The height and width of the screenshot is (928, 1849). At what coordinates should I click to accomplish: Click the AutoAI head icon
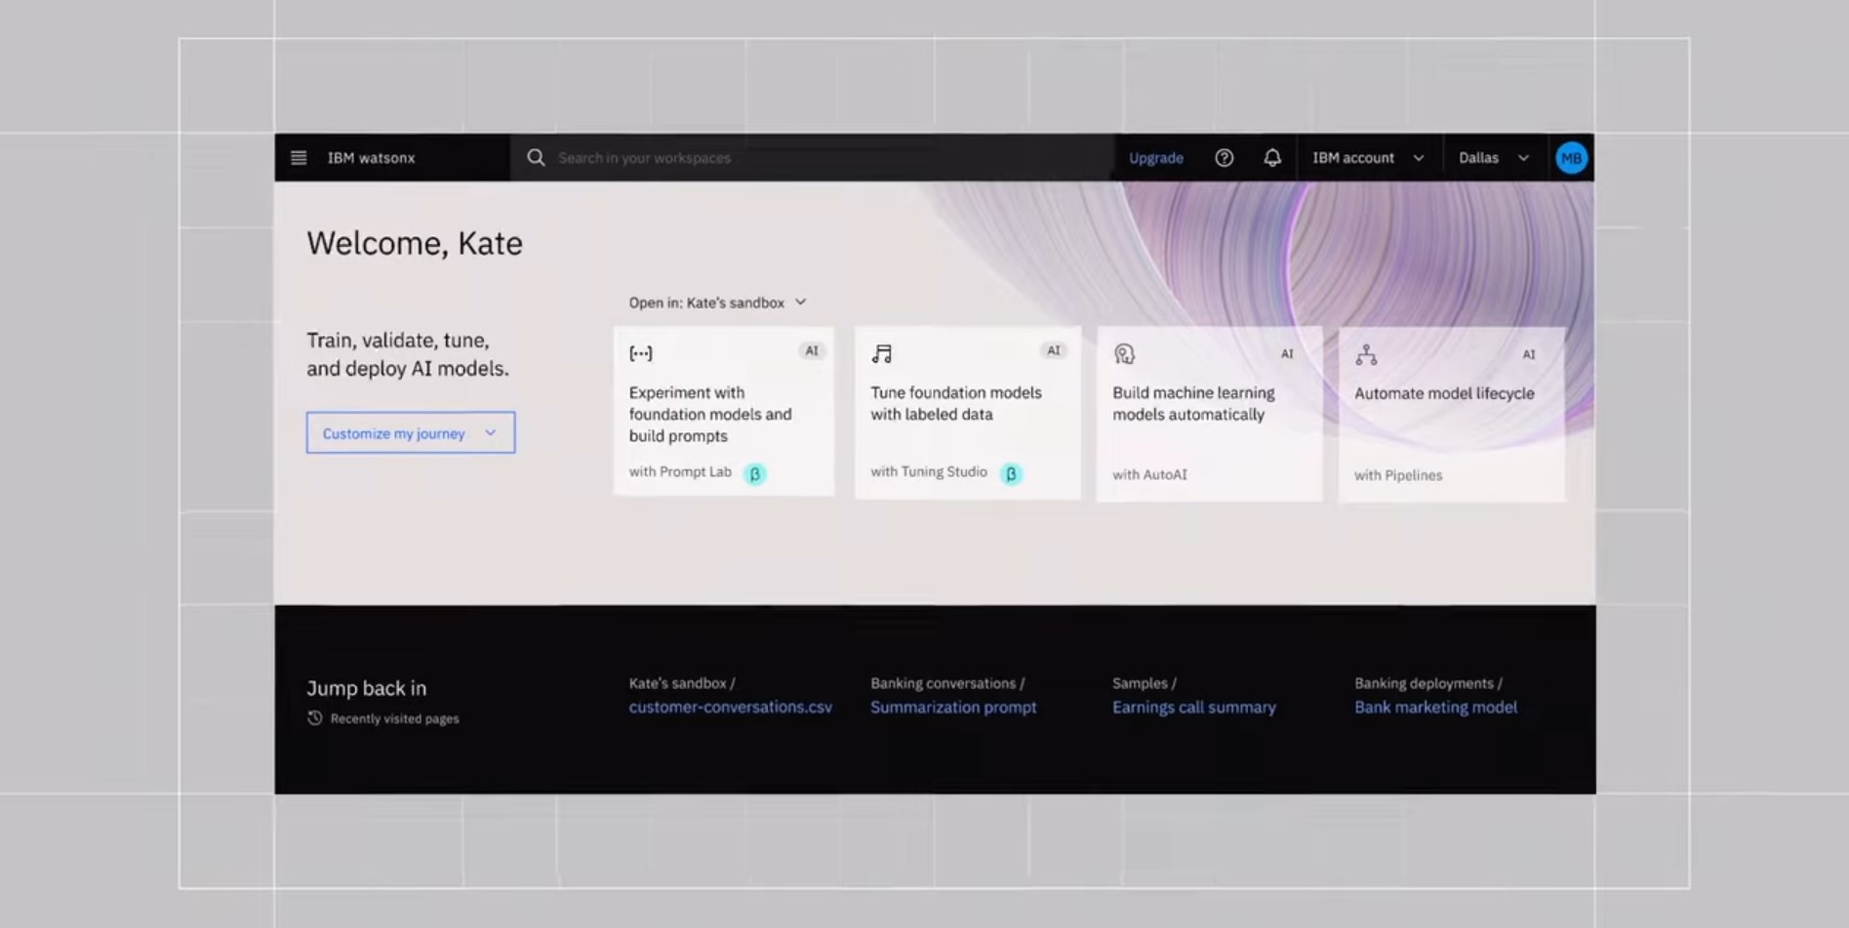(1124, 354)
